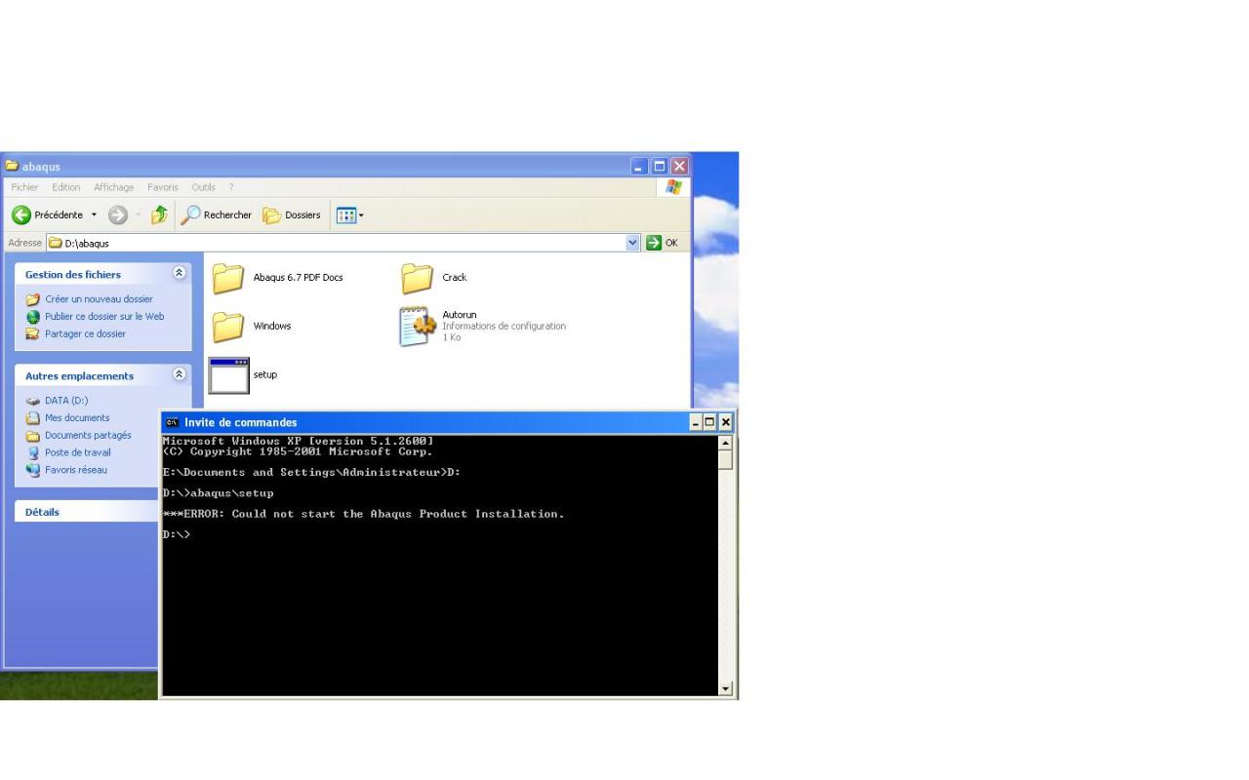The width and height of the screenshot is (1249, 780).
Task: Click the Windows flag logo in Explorer
Action: (x=673, y=187)
